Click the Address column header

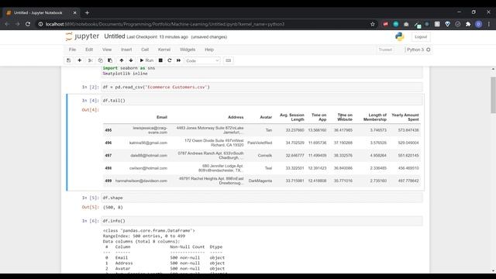tap(236, 117)
